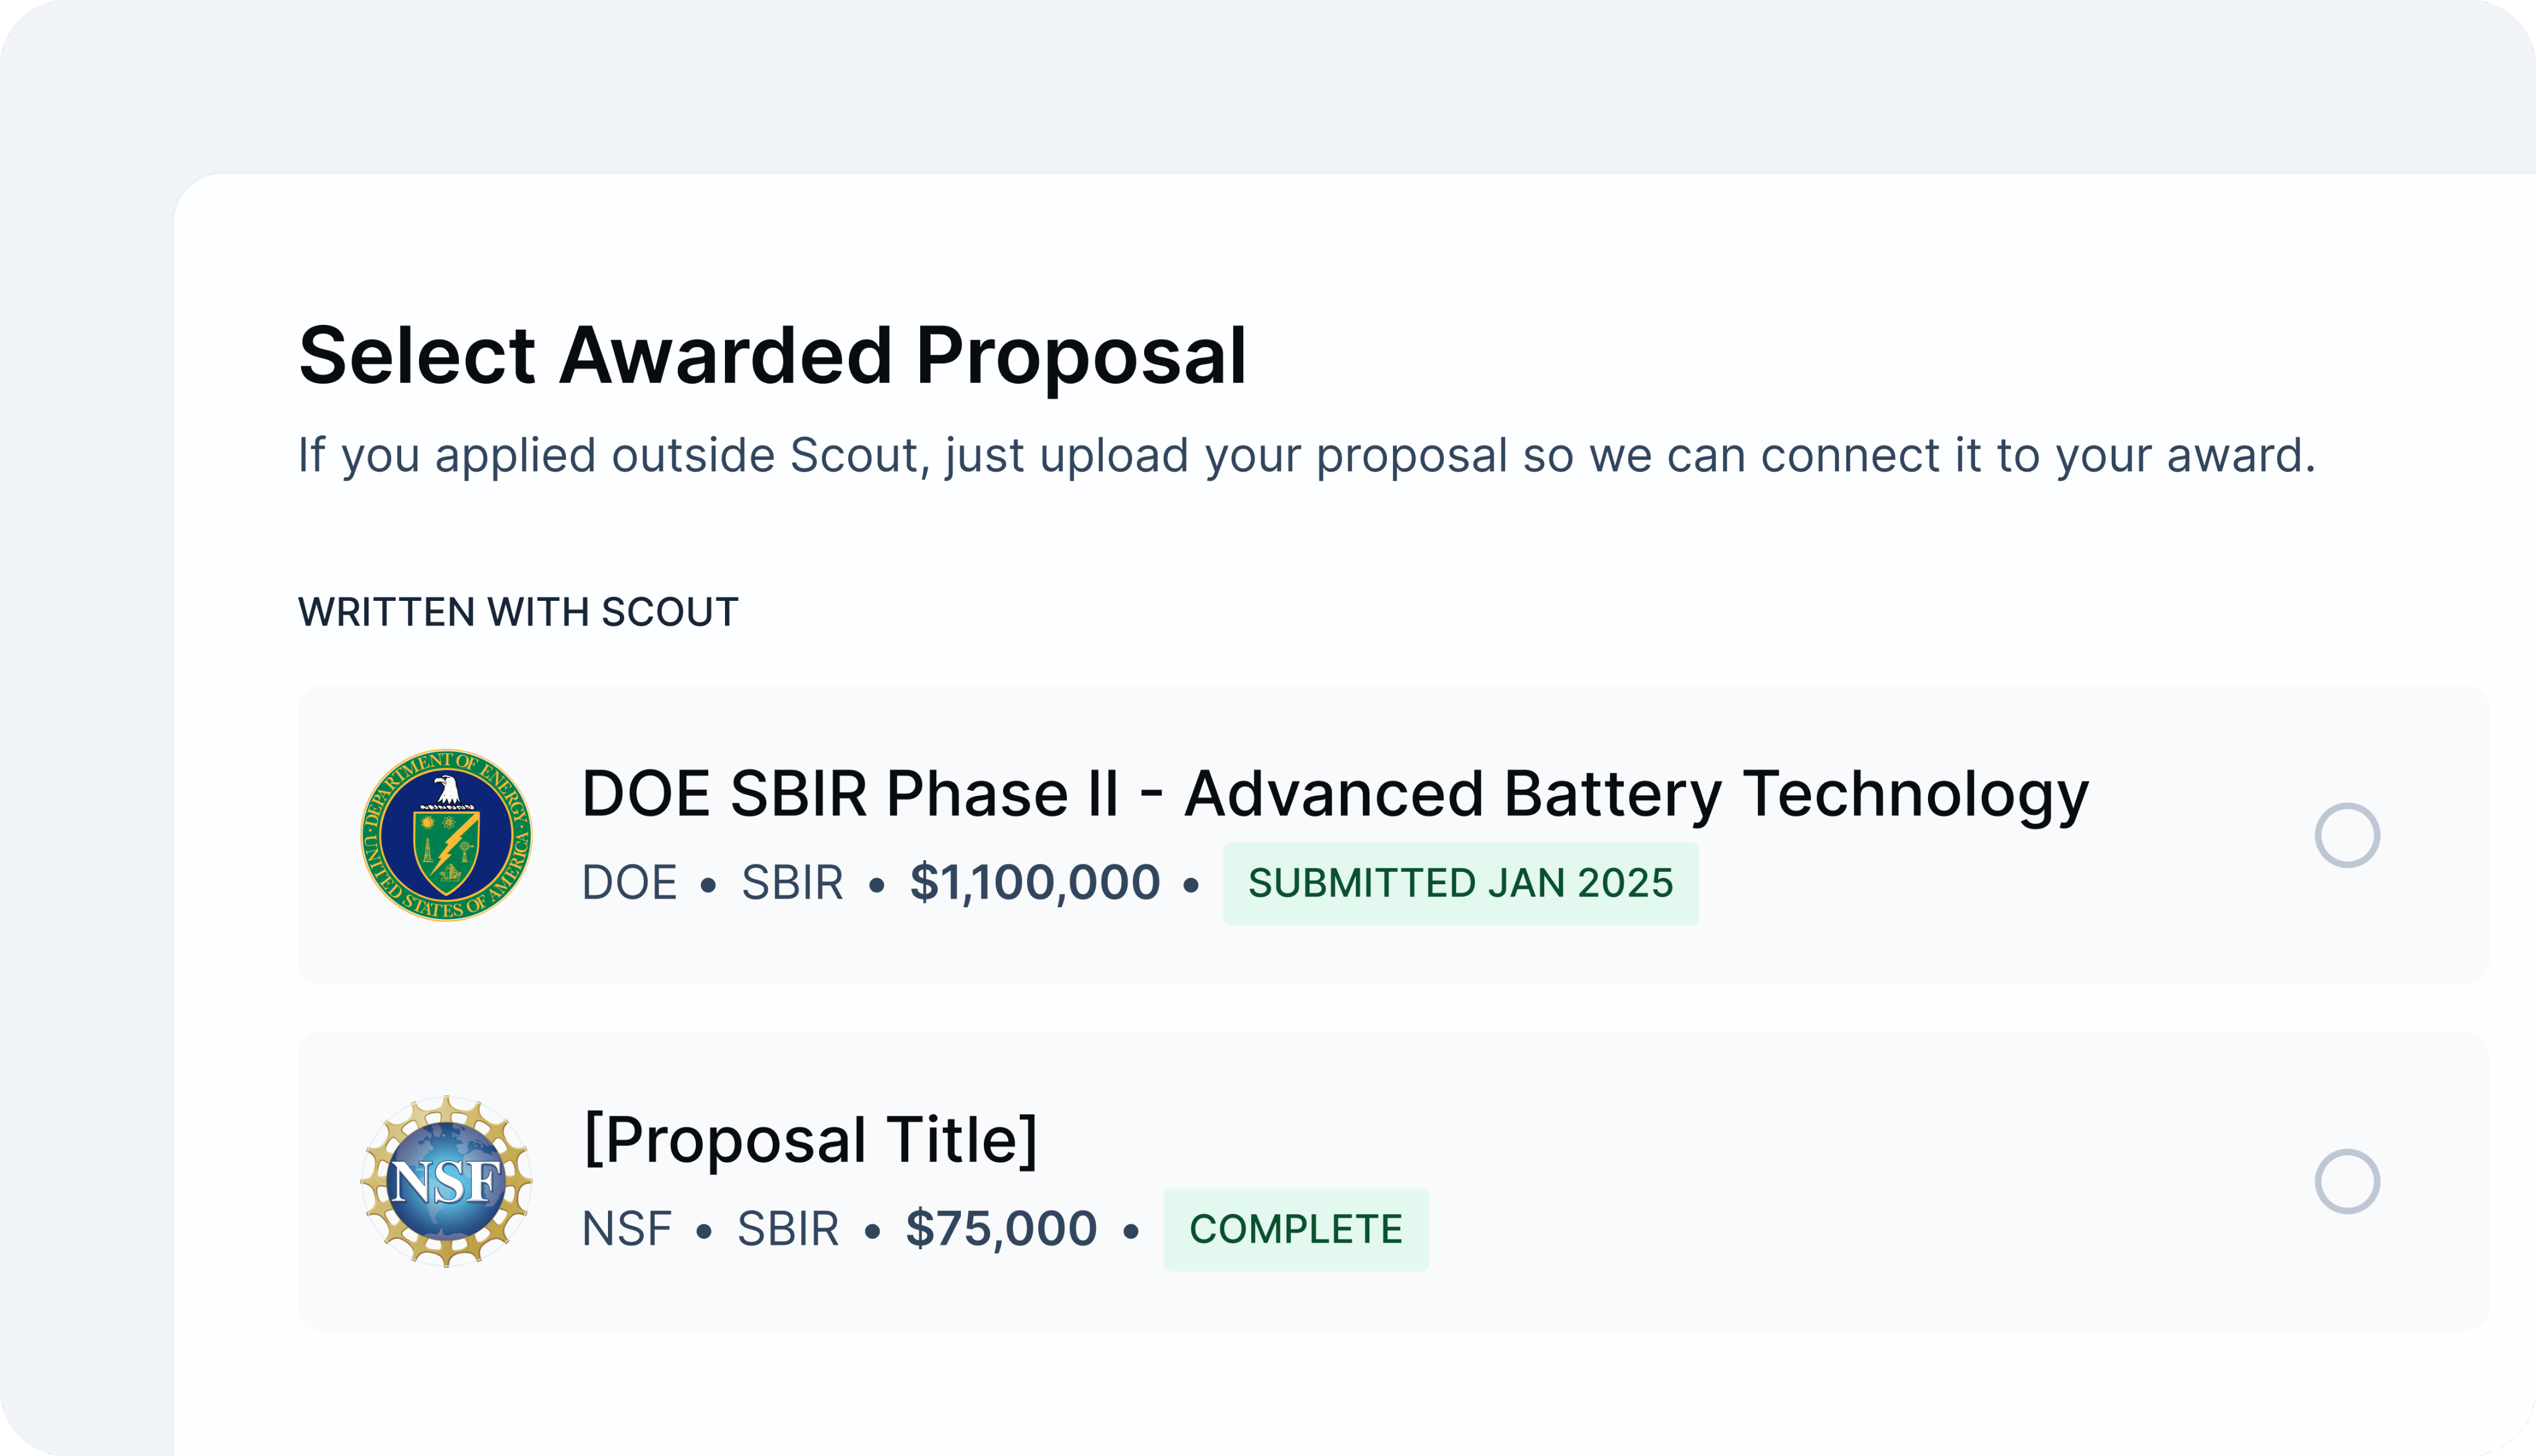Click the WRITTEN WITH SCOUT section label
Viewport: 2536px width, 1456px height.
(518, 612)
